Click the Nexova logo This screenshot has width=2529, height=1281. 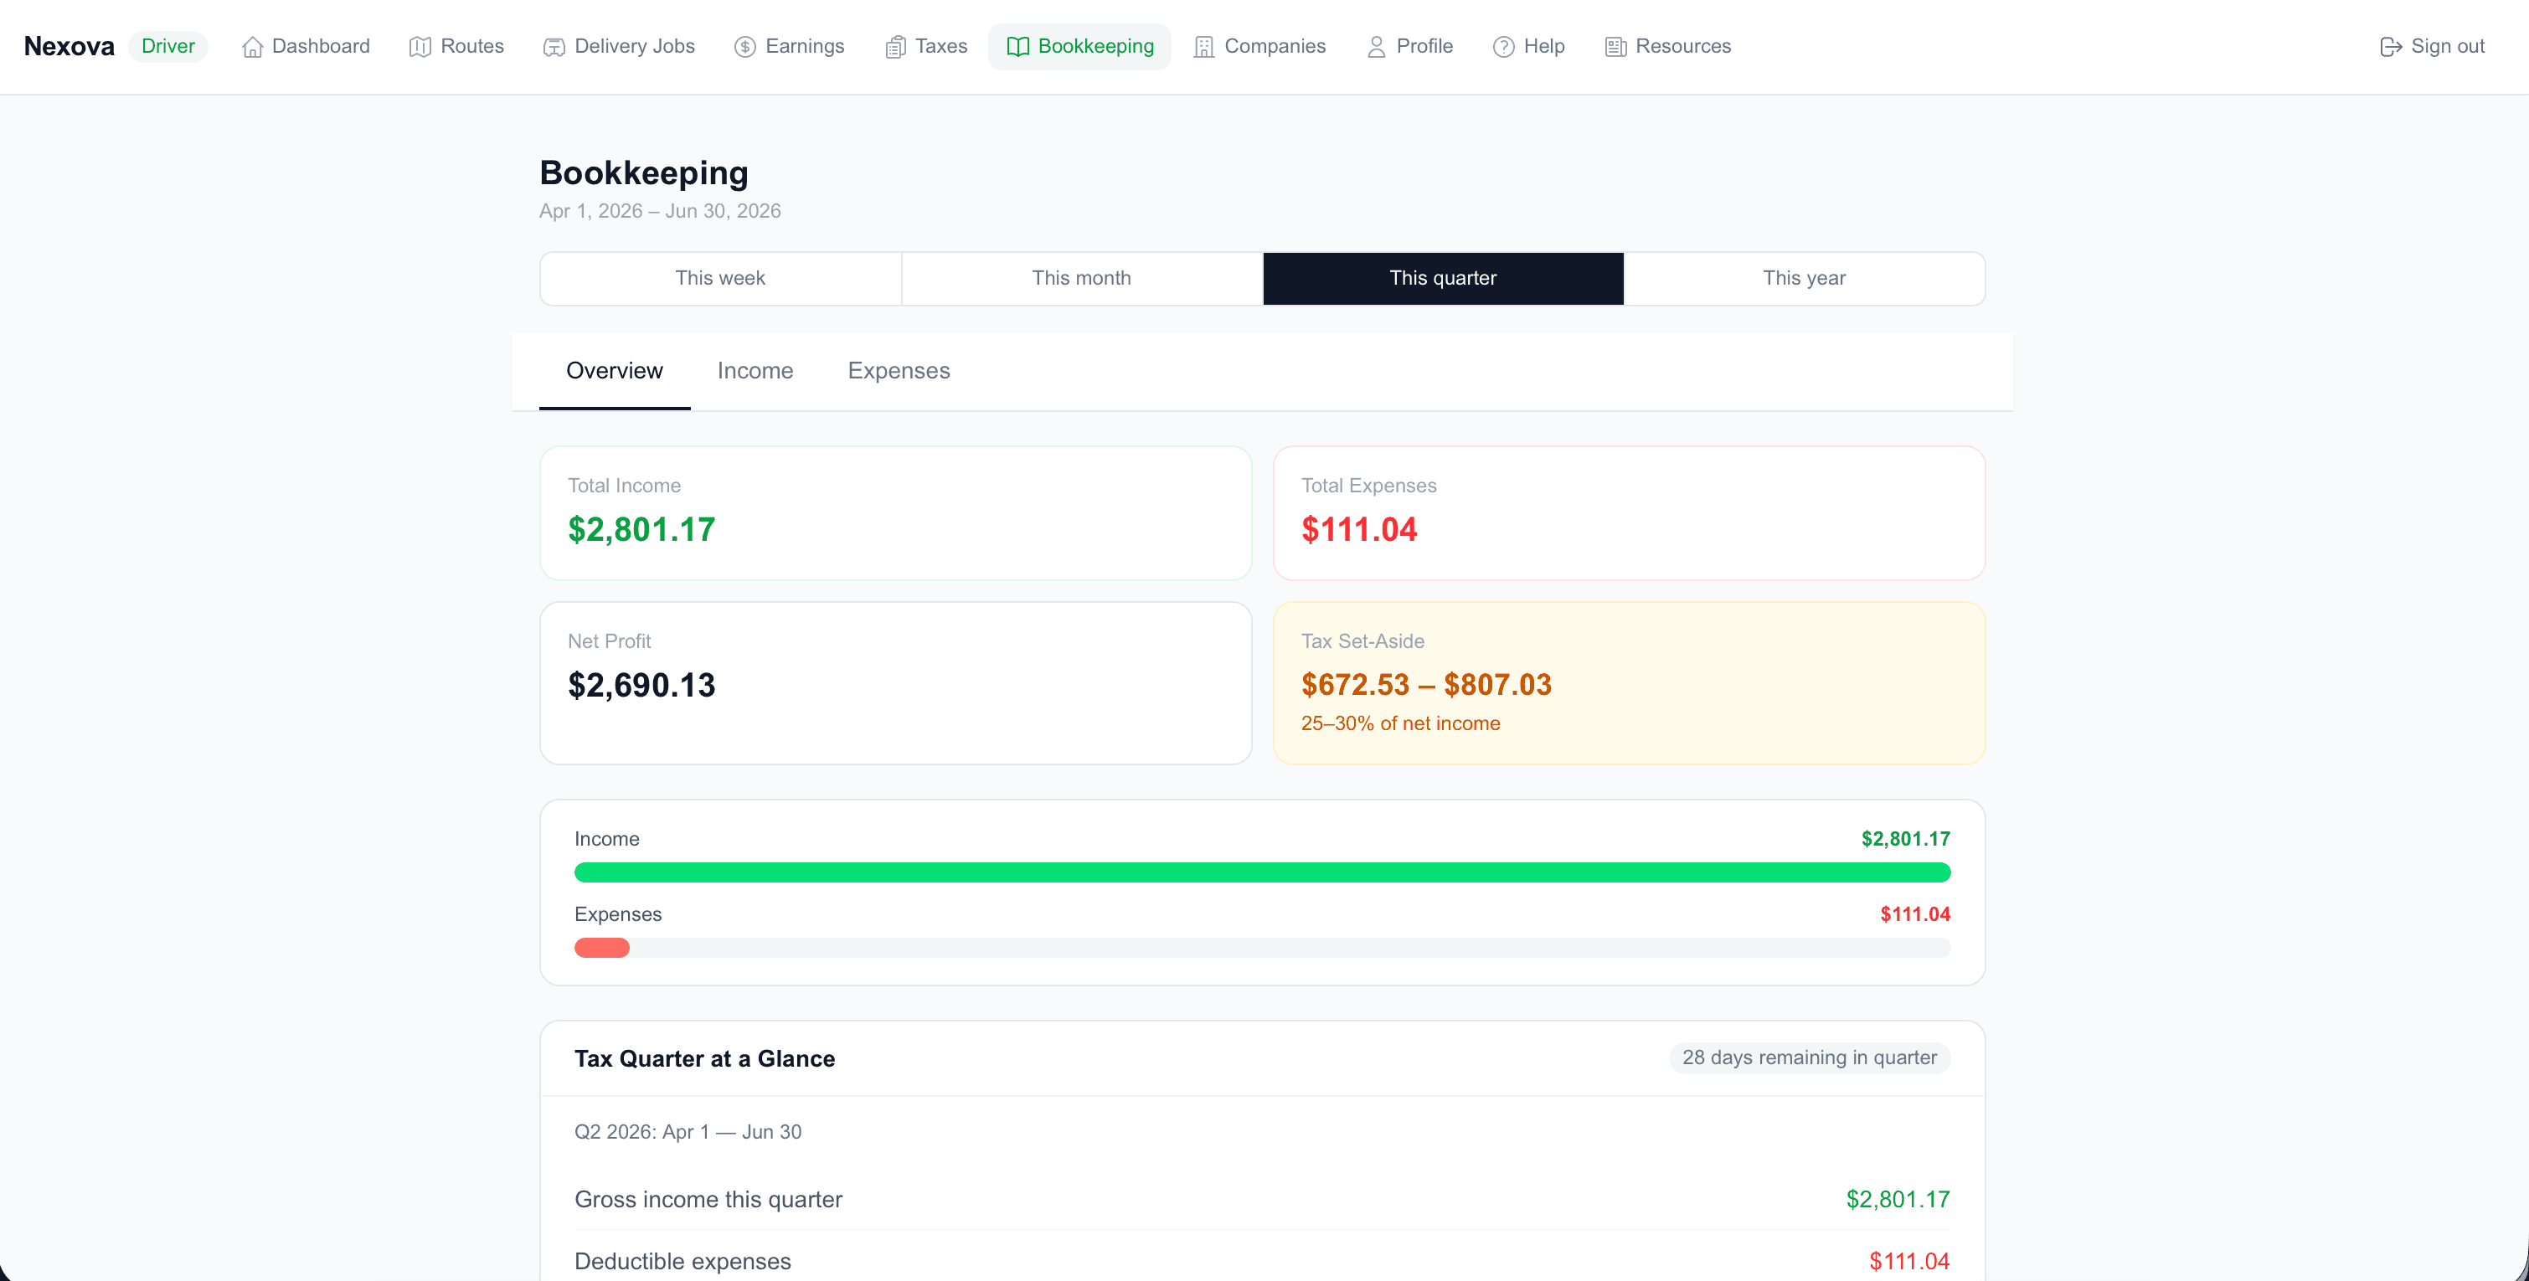pyautogui.click(x=69, y=46)
